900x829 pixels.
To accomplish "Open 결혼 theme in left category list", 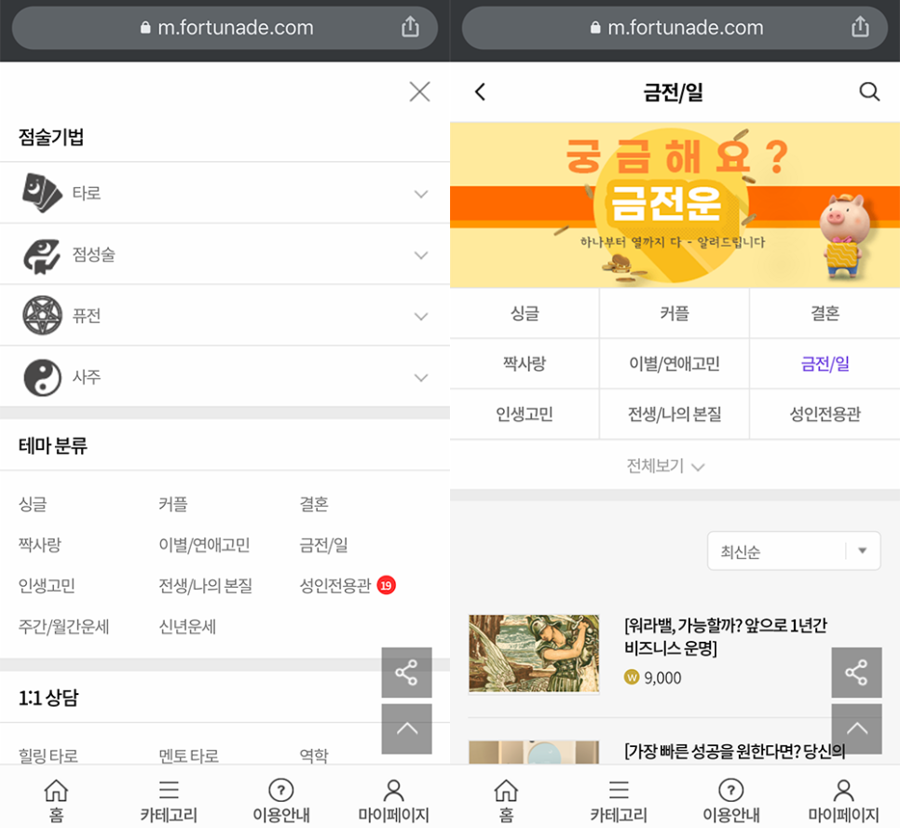I will [314, 504].
